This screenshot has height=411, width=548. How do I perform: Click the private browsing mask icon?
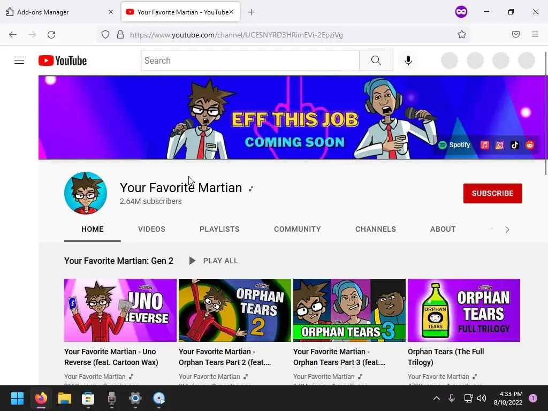(x=461, y=12)
